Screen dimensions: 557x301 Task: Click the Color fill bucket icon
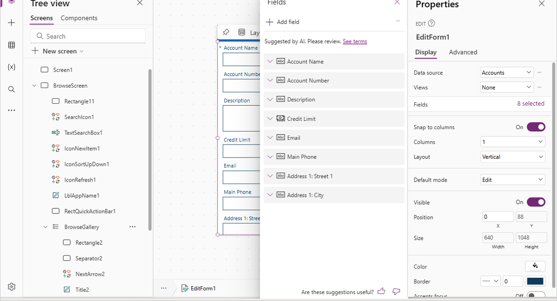point(535,266)
